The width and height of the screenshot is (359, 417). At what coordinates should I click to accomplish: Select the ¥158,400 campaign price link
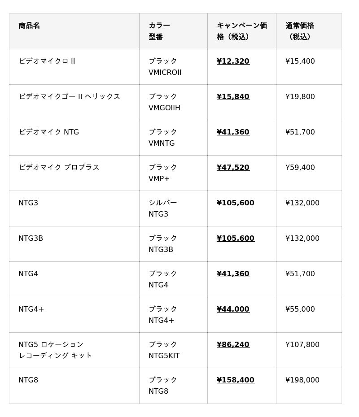pos(236,380)
